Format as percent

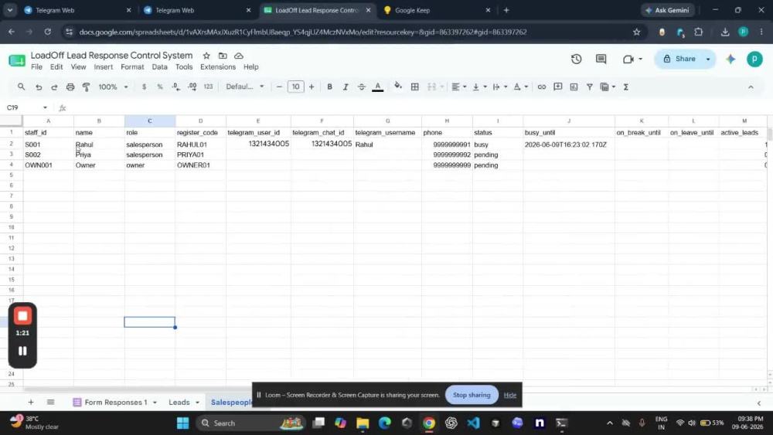(160, 87)
